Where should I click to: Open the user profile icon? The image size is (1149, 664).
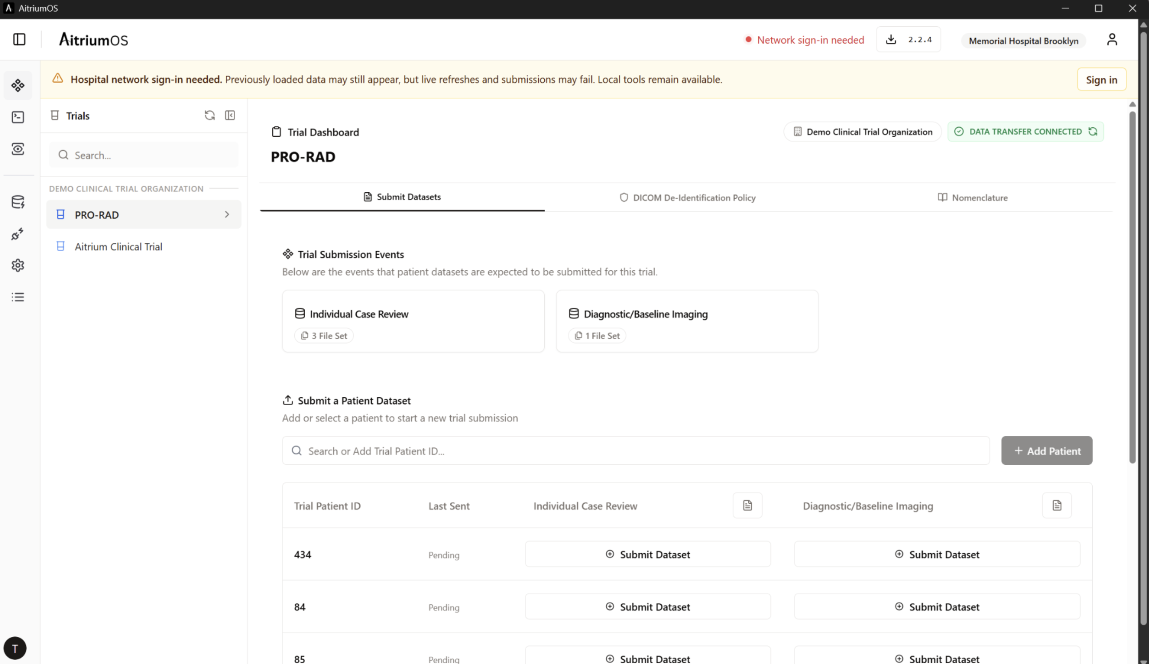pyautogui.click(x=1112, y=40)
